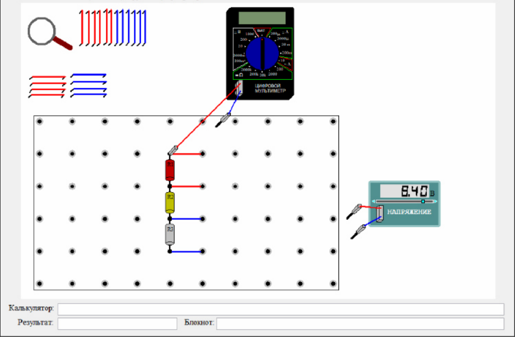The height and width of the screenshot is (337, 515).
Task: Select the red wire above resistor R1
Action: [187, 154]
